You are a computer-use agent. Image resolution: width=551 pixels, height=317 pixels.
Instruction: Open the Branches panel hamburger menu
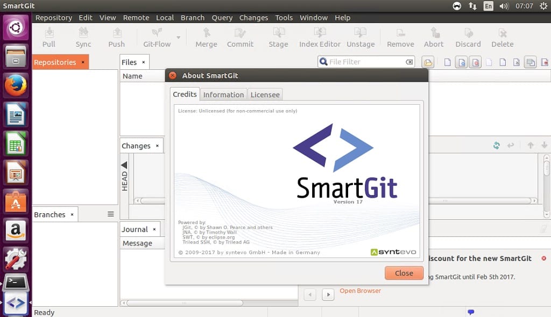point(110,214)
